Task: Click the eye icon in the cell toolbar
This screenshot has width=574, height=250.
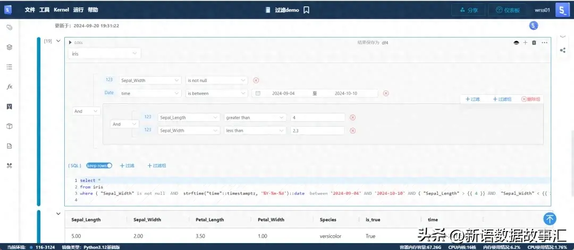Action: tap(516, 43)
